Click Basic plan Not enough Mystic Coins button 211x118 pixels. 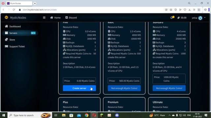[124, 88]
